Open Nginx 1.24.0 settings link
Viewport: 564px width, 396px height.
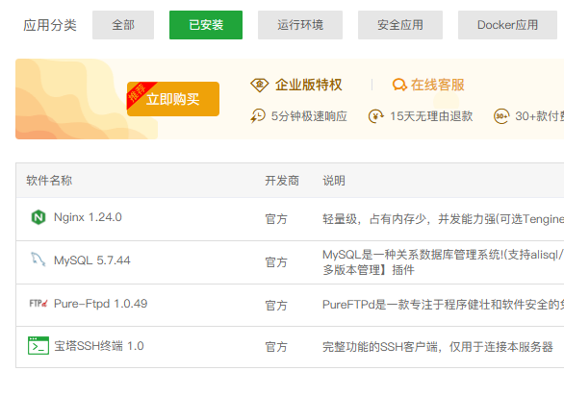[x=88, y=217]
